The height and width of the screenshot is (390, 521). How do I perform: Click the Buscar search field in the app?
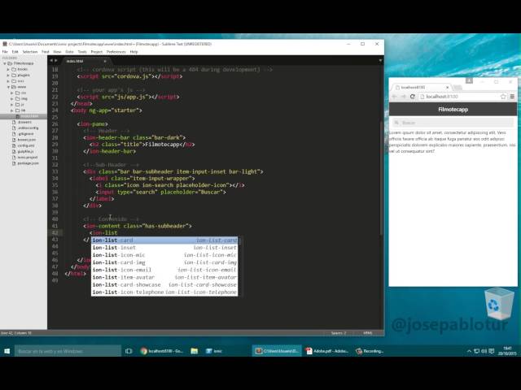pyautogui.click(x=453, y=123)
